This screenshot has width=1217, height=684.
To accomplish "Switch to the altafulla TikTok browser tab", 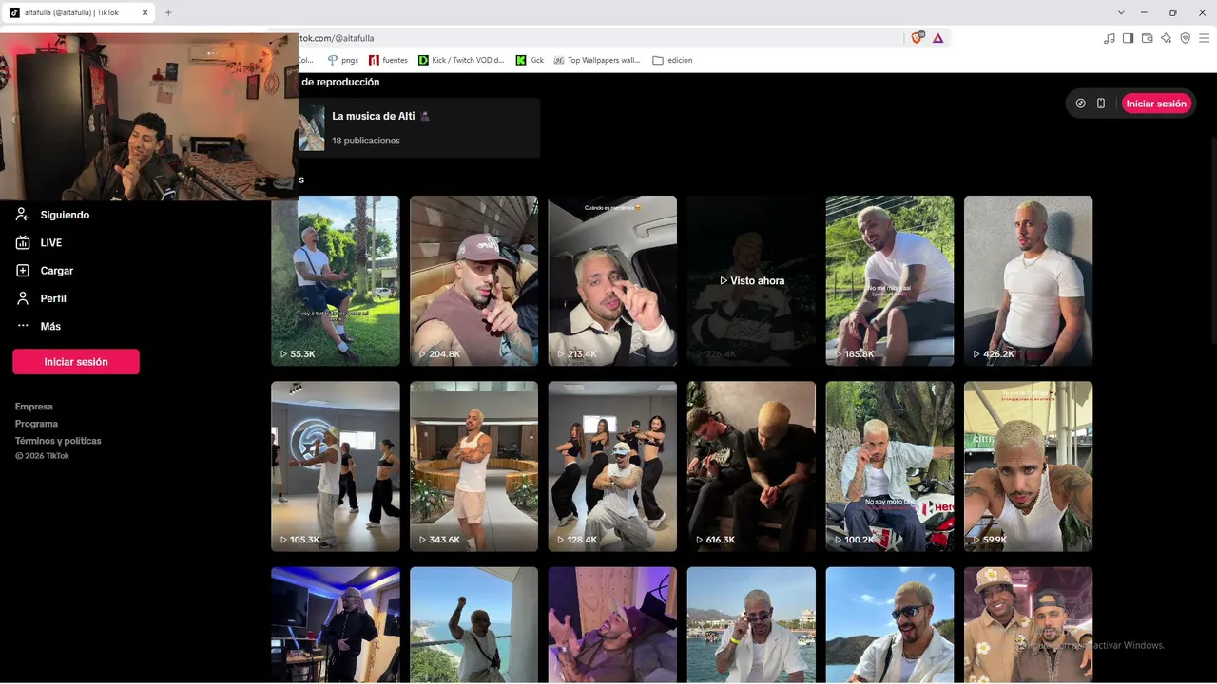I will [78, 12].
